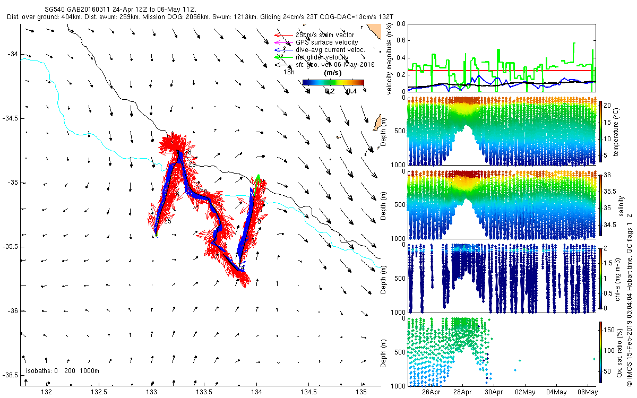Click the 'velocity magnitude (m/s)' axis label

389,58
